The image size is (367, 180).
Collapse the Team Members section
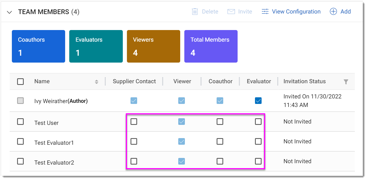click(10, 12)
